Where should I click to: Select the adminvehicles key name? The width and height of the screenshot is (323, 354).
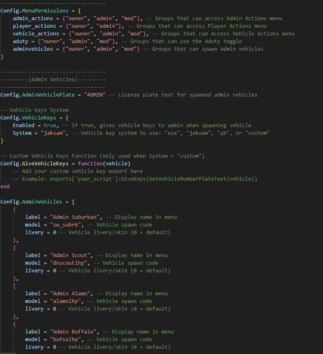[x=33, y=49]
